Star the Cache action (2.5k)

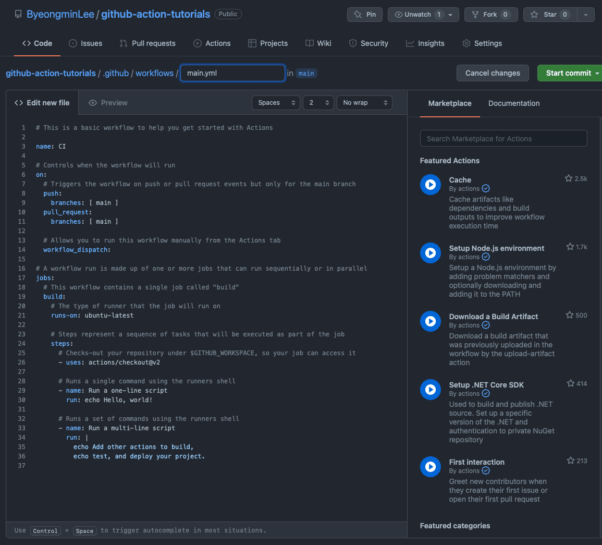(x=569, y=178)
